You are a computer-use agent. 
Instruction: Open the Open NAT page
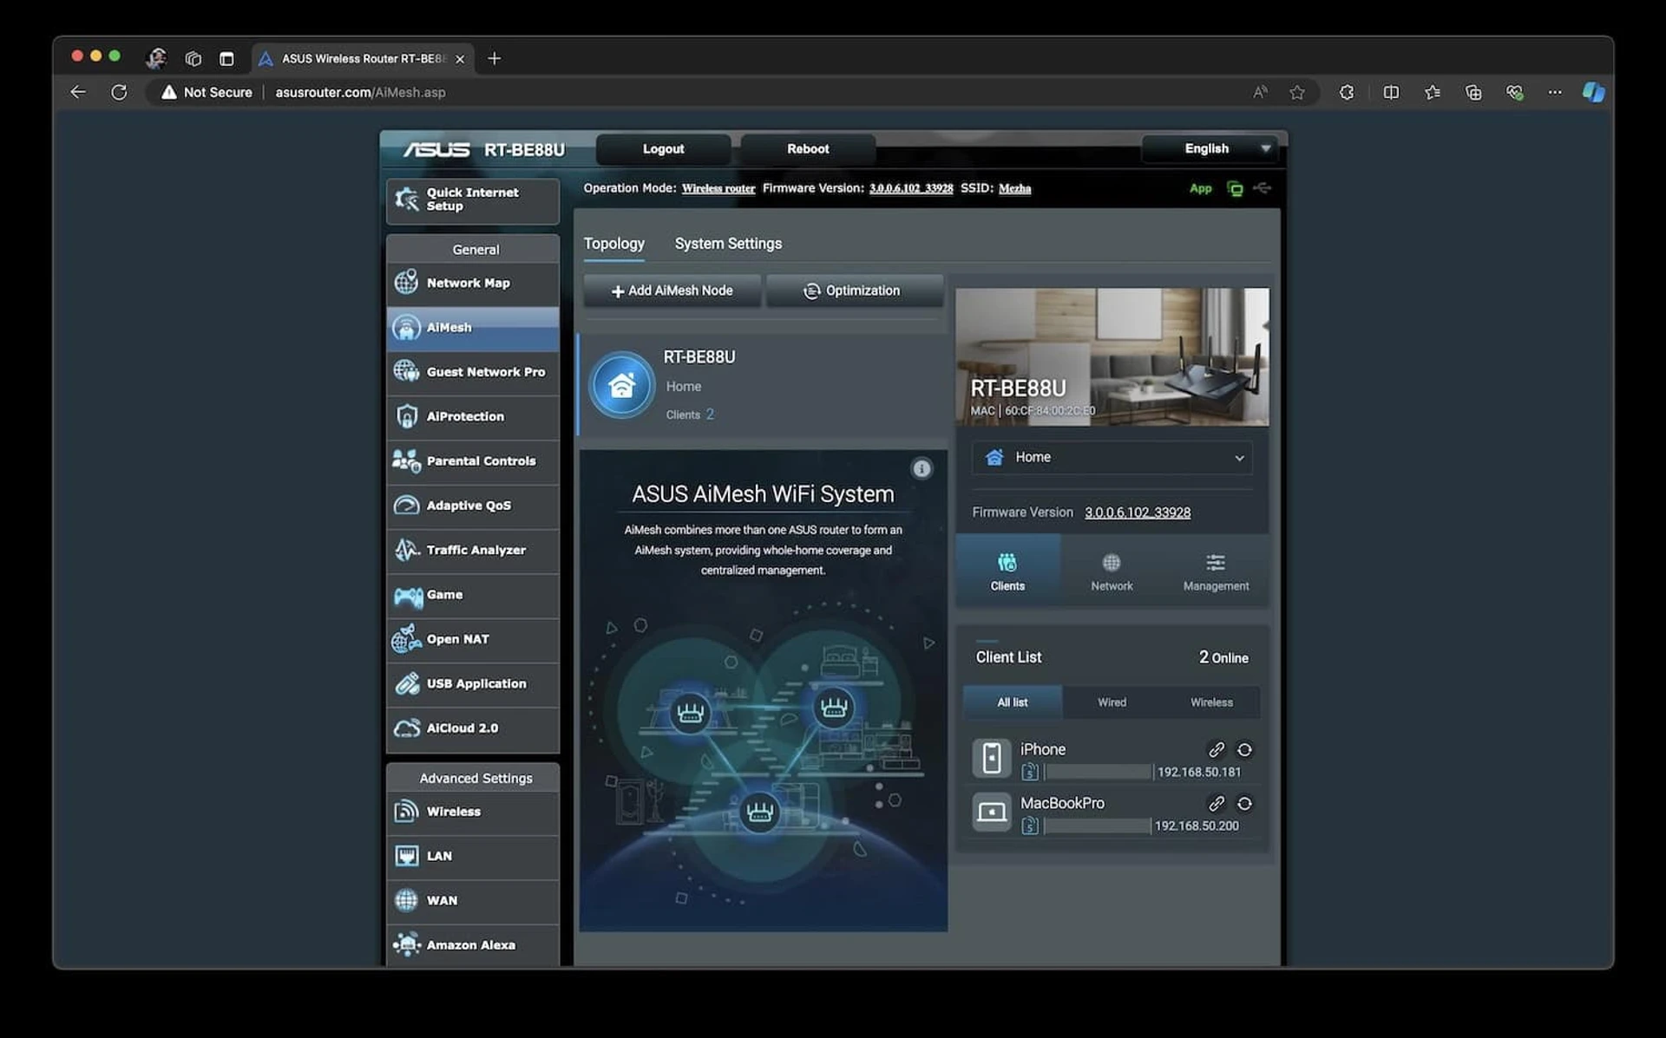click(473, 639)
